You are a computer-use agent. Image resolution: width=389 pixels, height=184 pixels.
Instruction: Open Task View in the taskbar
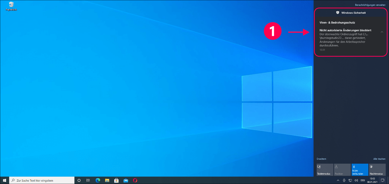click(88, 180)
